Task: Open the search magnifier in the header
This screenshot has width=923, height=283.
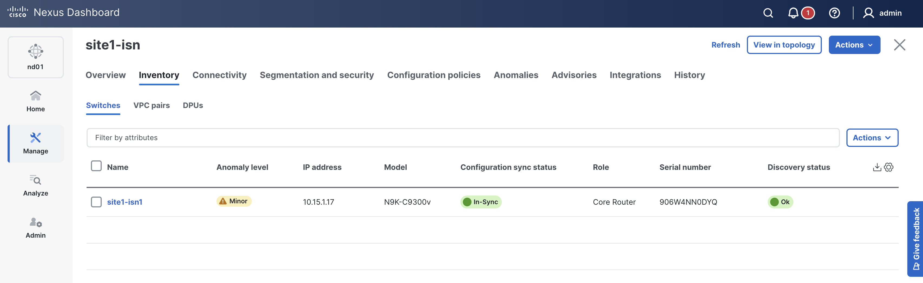Action: [768, 13]
